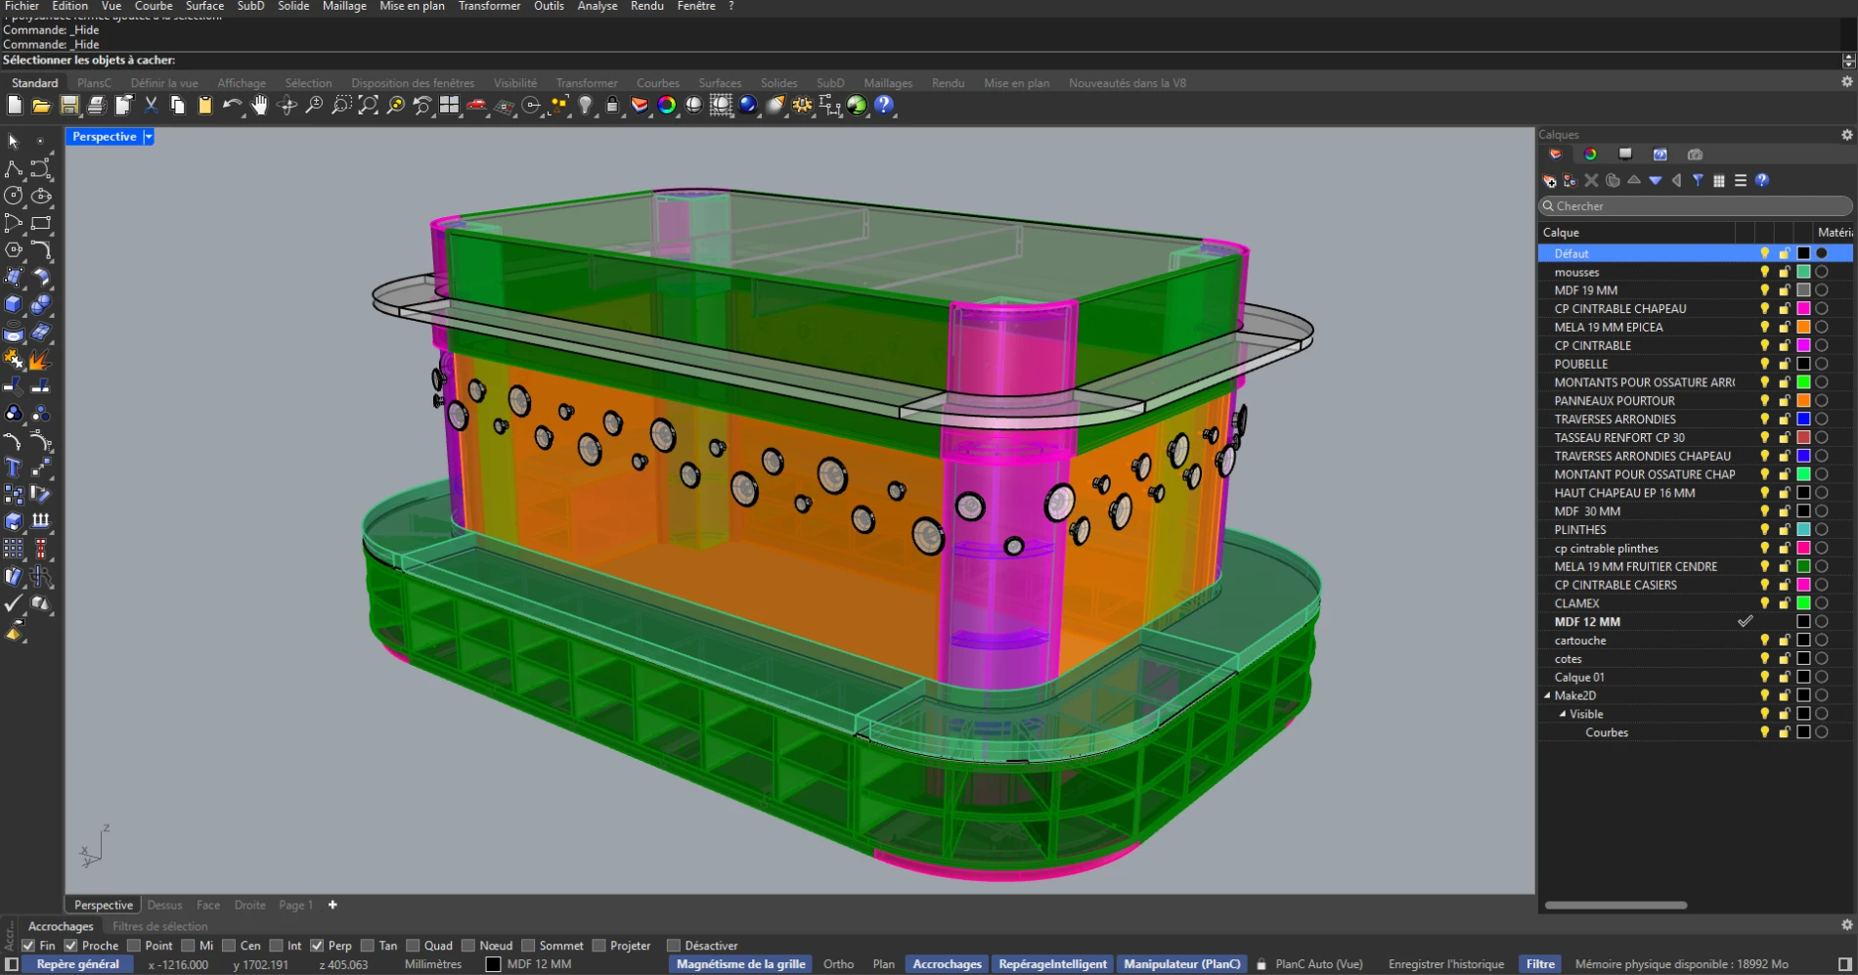Click the New Layer icon in Calques panel

pos(1549,181)
